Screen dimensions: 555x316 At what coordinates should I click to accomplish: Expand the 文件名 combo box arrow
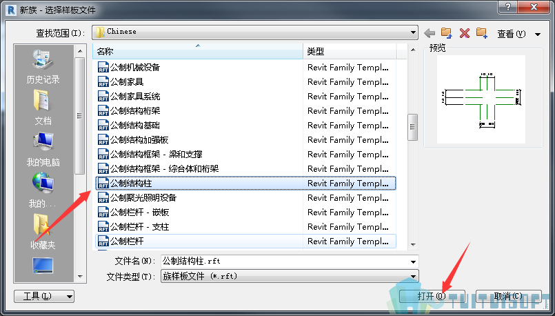coord(413,261)
